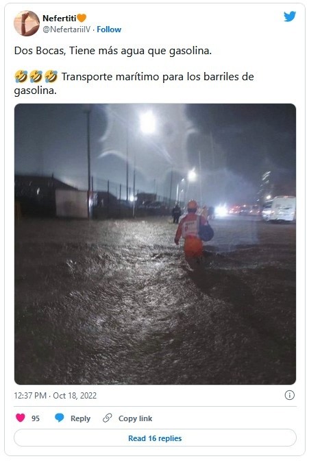The height and width of the screenshot is (463, 309).
Task: Click the Twitter bird logo
Action: click(290, 16)
